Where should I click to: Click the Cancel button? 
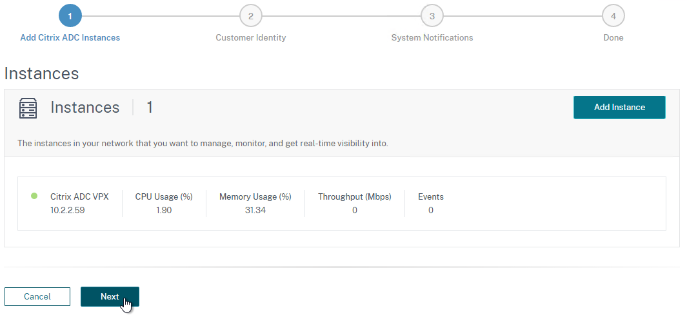pos(37,296)
